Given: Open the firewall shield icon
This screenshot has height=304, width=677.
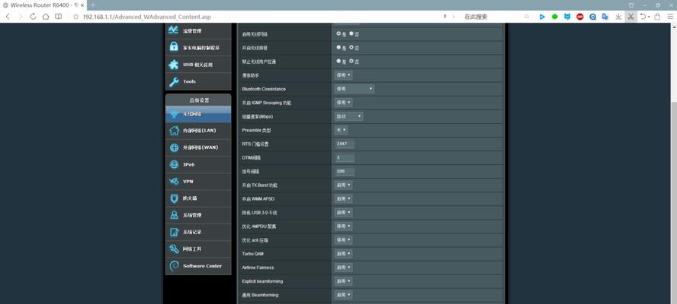Looking at the screenshot, I should [174, 198].
